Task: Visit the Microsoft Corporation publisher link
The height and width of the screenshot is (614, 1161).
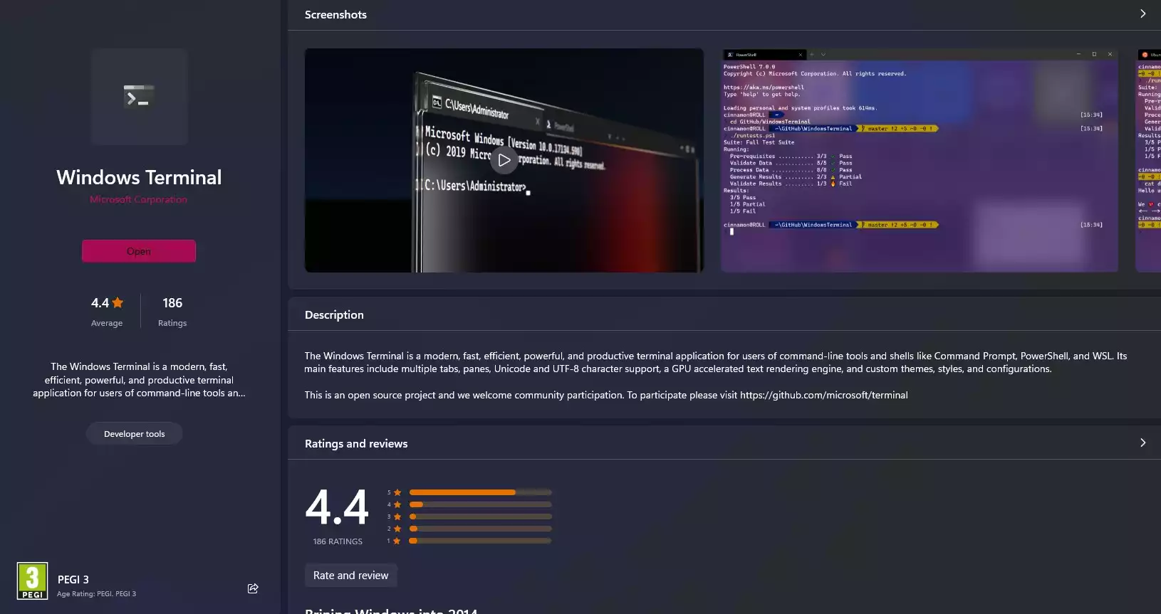Action: pyautogui.click(x=139, y=200)
